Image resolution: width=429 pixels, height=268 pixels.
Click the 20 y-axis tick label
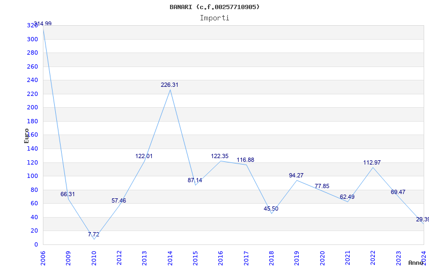click(34, 231)
